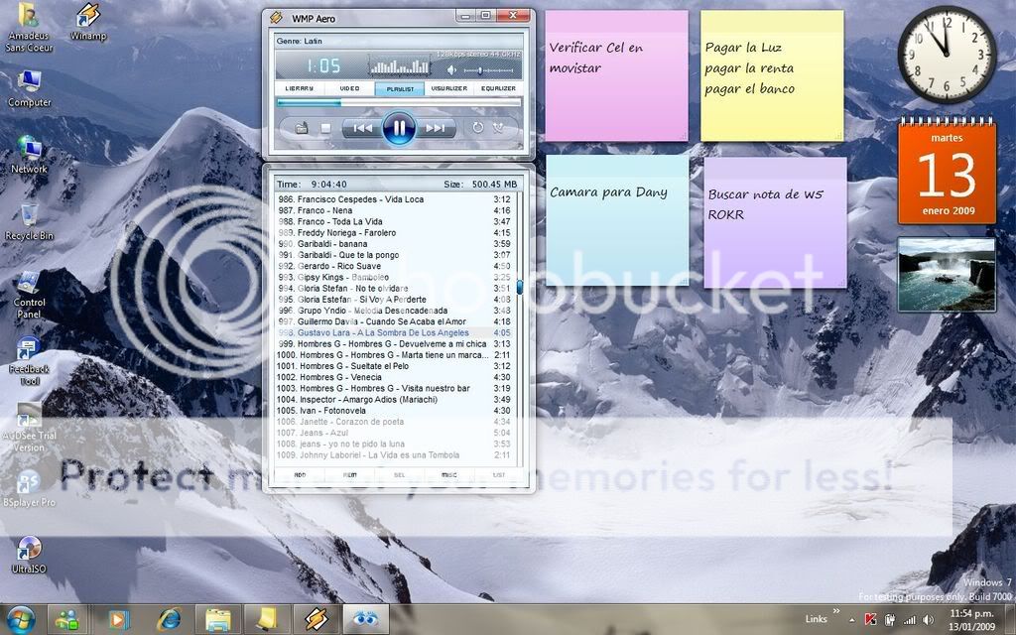Click the yellow note 'Pagar la Luz'

(772, 75)
